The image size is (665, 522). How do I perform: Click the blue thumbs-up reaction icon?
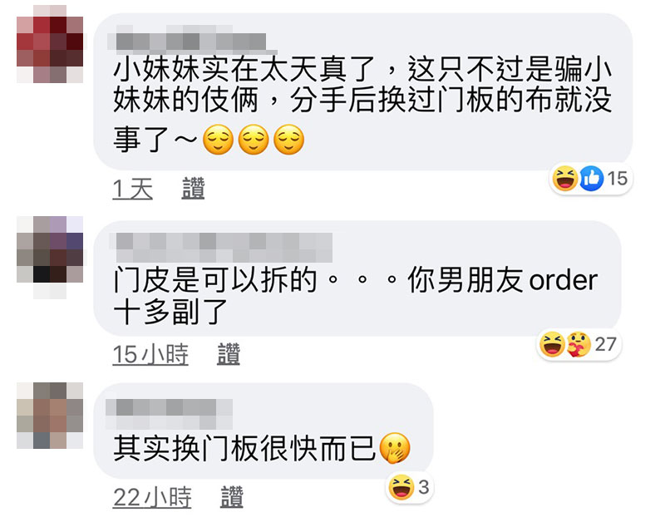tap(591, 179)
